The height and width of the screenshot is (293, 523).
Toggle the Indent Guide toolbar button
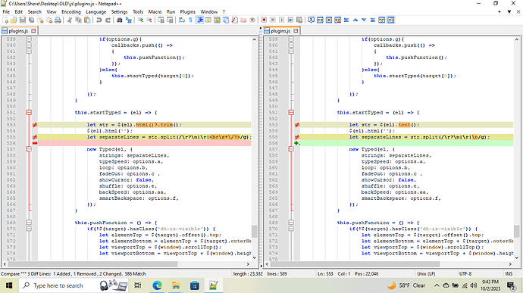point(199,20)
